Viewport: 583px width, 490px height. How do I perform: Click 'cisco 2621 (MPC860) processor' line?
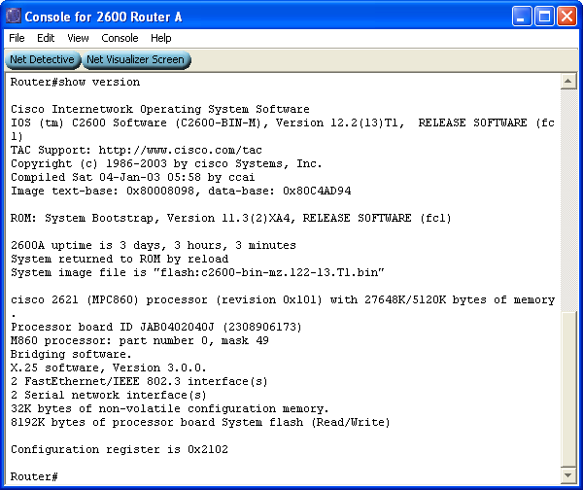point(283,299)
